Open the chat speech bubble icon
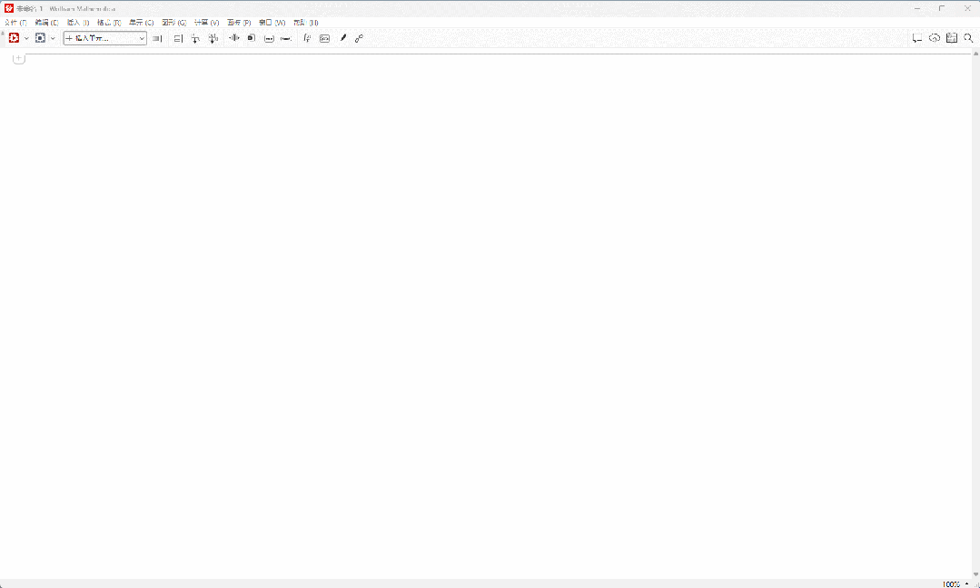 [x=916, y=38]
